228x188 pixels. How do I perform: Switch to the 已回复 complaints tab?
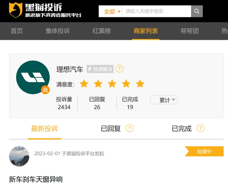coord(111,129)
